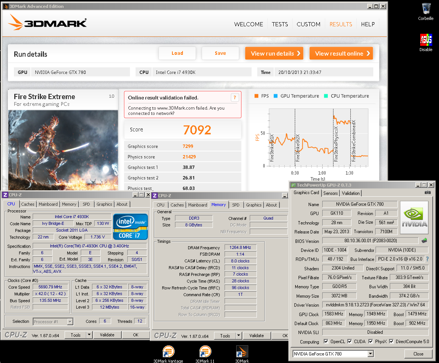Viewport: 439px width, 363px height.
Task: Open the GPU-Z graphics card selector dropdown
Action: (370, 354)
